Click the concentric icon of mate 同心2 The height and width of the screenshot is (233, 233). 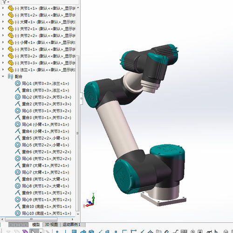click(18, 97)
